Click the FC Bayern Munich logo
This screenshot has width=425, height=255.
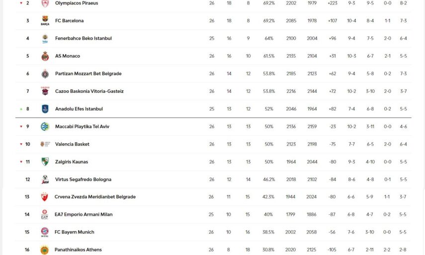tap(44, 232)
